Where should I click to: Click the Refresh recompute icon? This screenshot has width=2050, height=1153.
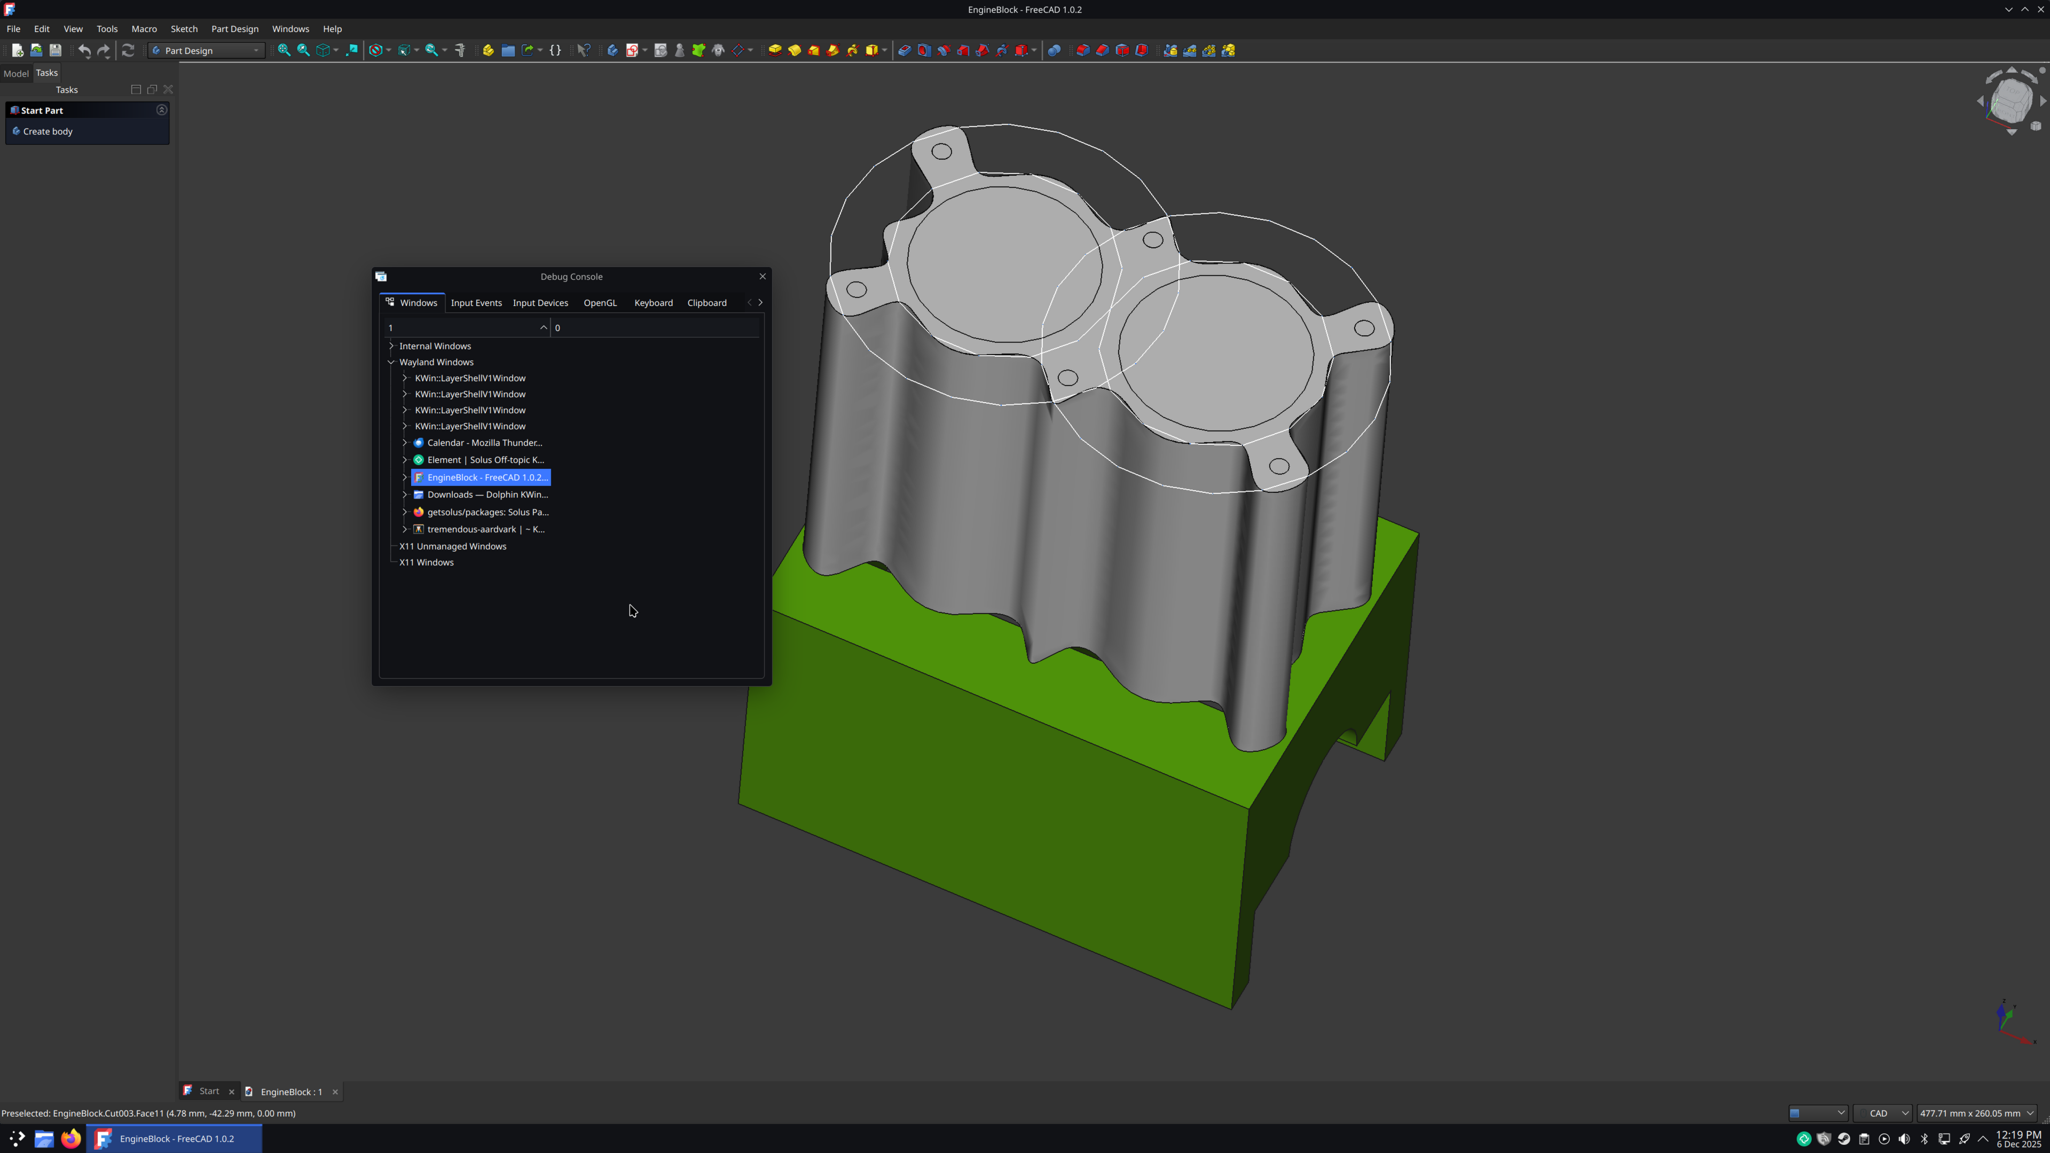pyautogui.click(x=127, y=50)
